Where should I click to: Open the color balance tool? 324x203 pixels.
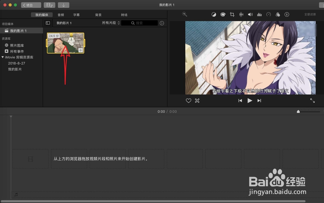[x=214, y=15]
